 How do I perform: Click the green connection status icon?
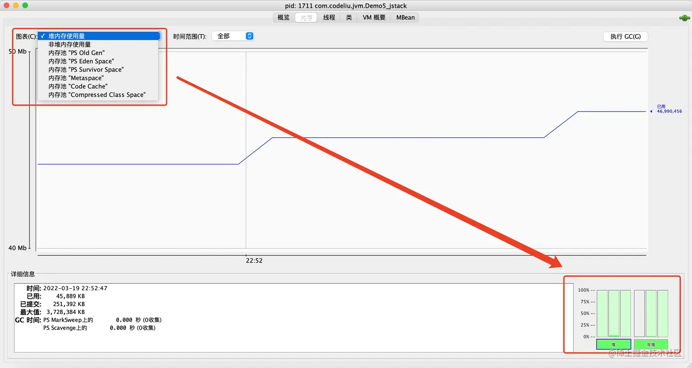684,18
